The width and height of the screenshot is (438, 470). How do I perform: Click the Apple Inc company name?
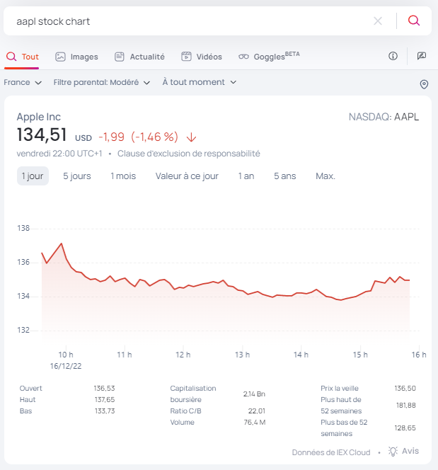[39, 117]
